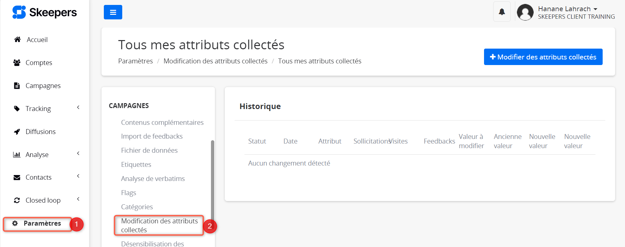Click the Historique heading
625x247 pixels.
[260, 106]
